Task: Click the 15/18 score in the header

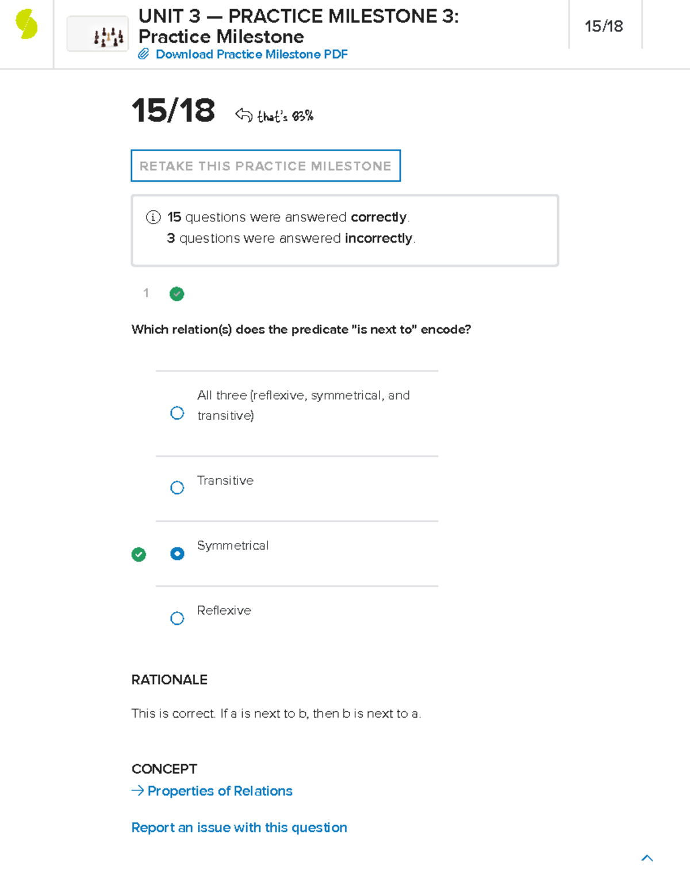Action: [x=604, y=26]
